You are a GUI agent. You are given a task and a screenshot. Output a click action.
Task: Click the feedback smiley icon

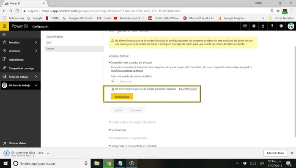(281, 26)
